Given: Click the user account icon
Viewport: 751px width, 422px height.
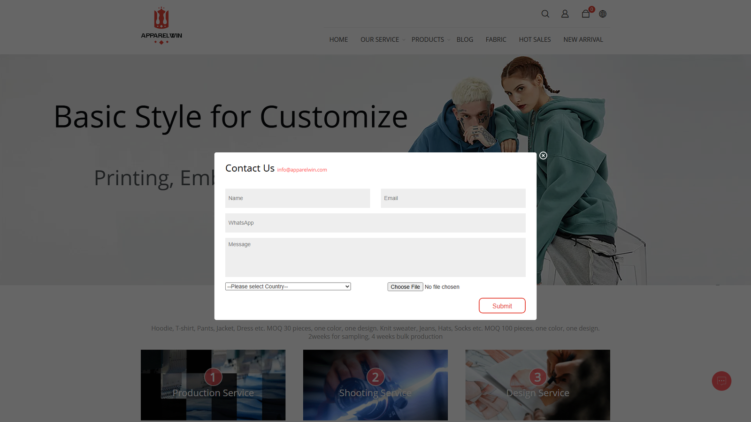Looking at the screenshot, I should [565, 14].
